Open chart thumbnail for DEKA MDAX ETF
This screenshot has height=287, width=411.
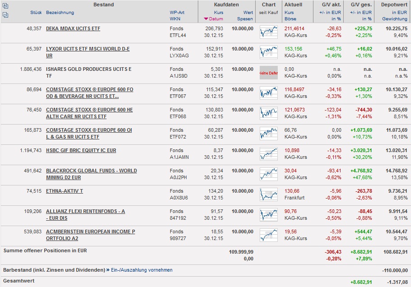pyautogui.click(x=269, y=32)
